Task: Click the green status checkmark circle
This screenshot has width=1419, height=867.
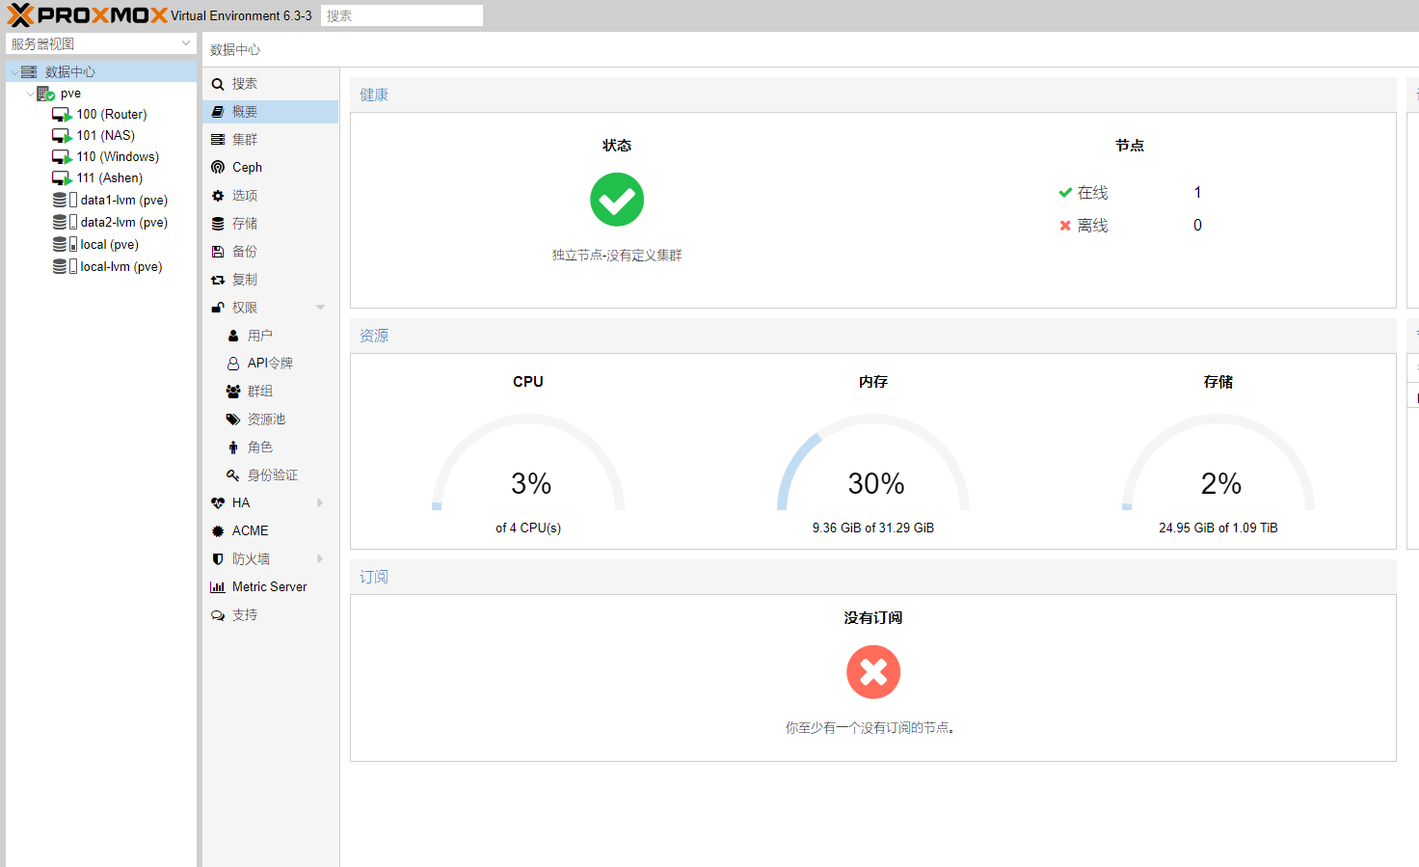Action: point(617,200)
